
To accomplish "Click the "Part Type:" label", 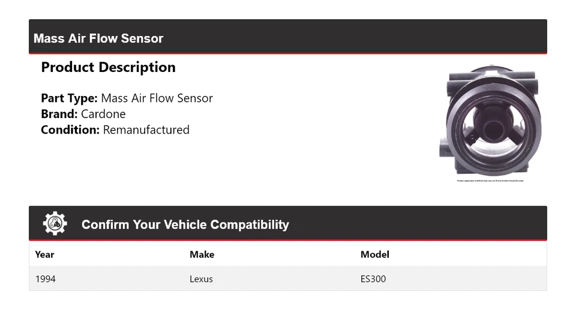I will click(x=69, y=98).
